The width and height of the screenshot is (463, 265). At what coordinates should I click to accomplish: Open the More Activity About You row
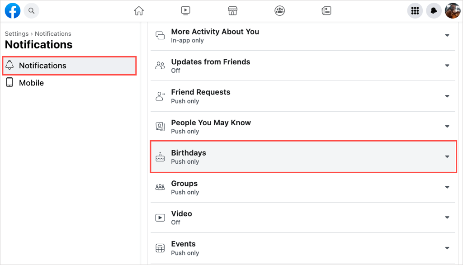[215, 35]
